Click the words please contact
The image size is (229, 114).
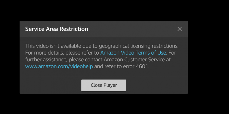86,60
